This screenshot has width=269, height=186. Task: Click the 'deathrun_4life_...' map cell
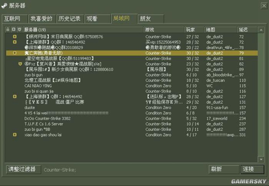222,48
